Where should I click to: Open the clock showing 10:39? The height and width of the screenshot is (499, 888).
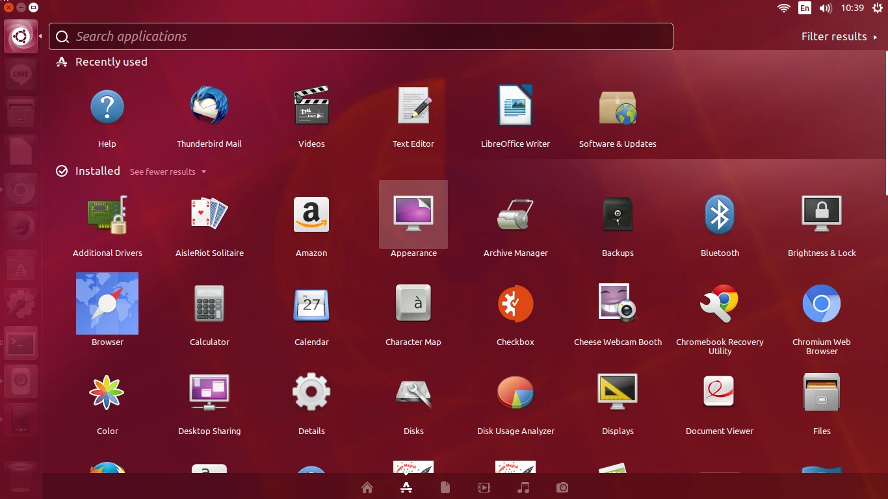[852, 8]
